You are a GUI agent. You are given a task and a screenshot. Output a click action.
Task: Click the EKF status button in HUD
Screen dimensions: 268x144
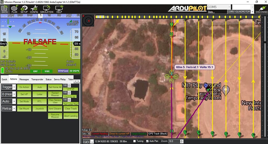35,71
